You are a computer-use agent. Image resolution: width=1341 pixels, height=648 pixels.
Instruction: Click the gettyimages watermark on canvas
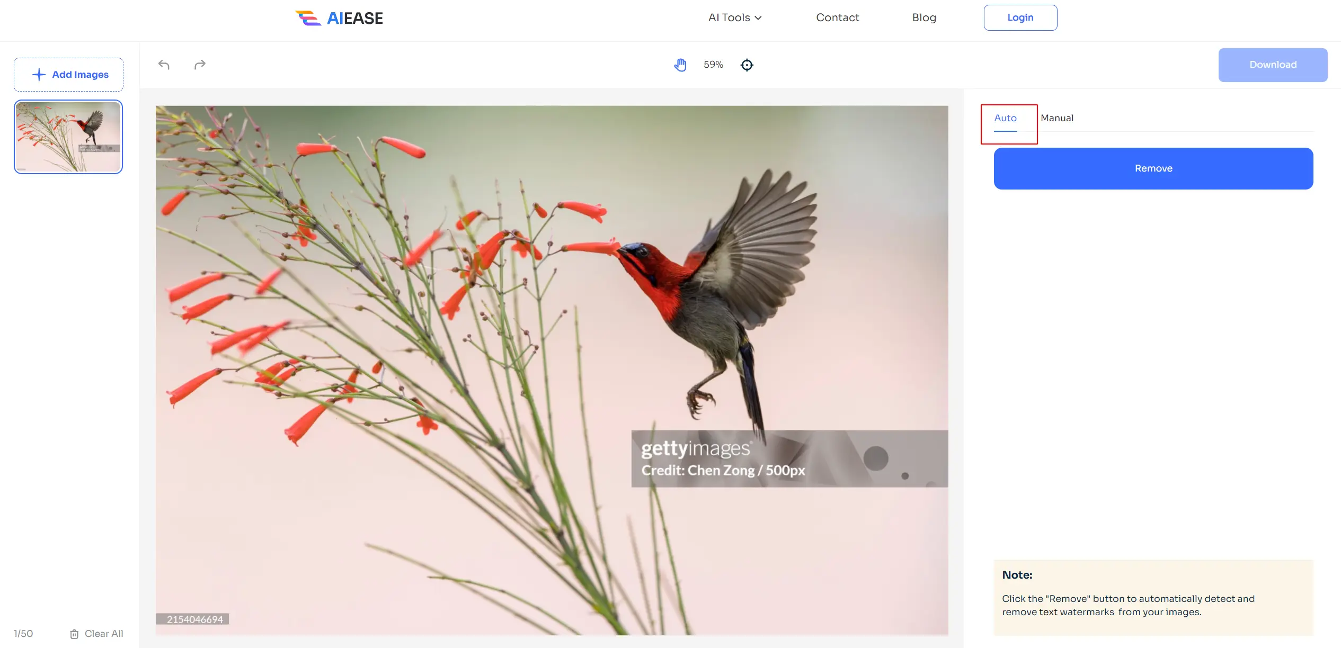click(x=695, y=449)
